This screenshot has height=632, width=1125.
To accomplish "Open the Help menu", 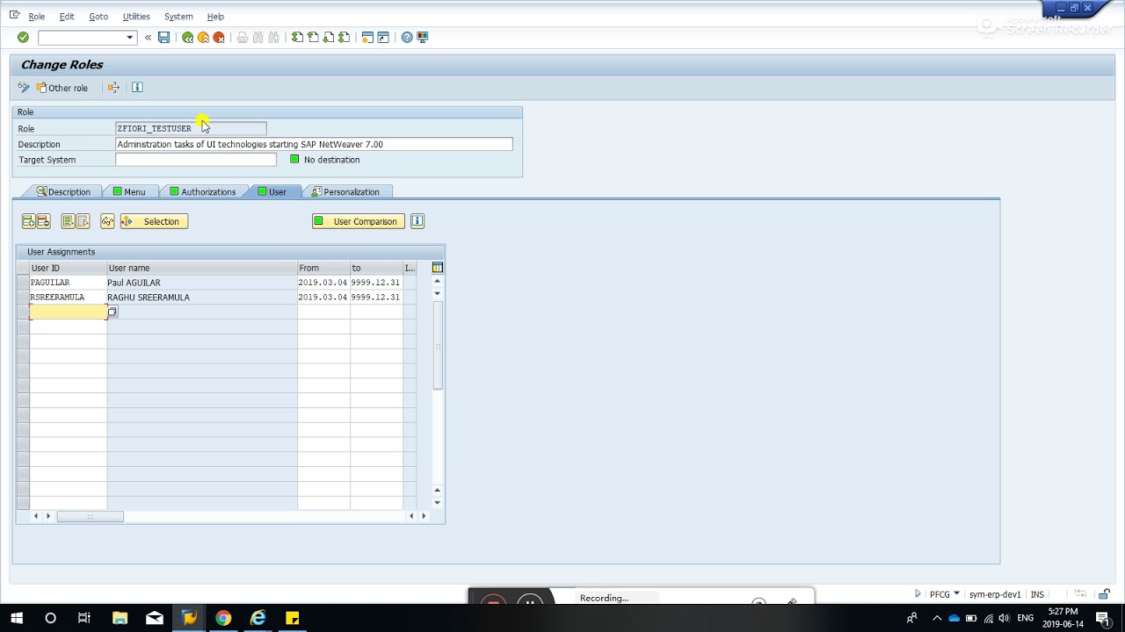I will [x=215, y=16].
